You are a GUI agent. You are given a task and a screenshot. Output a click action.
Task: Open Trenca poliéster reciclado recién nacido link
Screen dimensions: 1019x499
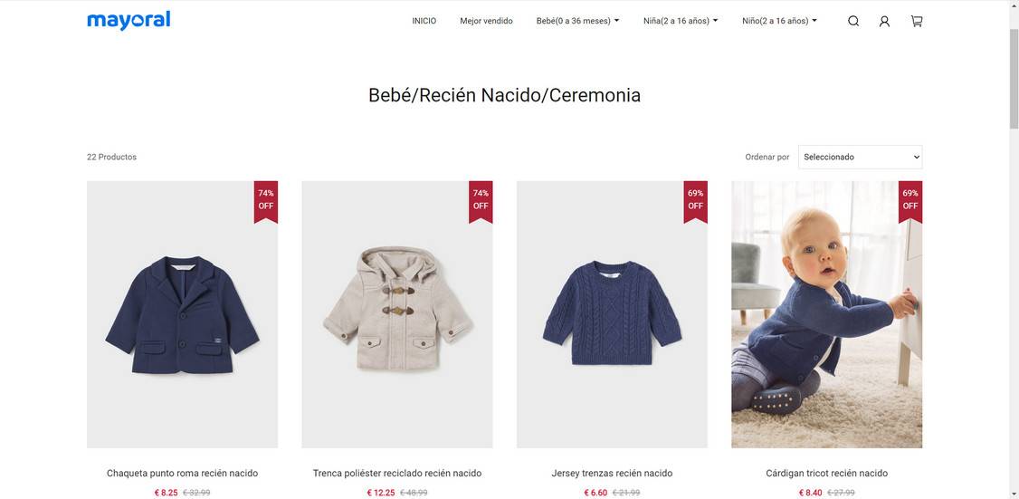tap(397, 473)
